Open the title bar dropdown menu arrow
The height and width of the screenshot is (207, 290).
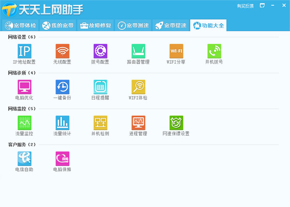[262, 5]
